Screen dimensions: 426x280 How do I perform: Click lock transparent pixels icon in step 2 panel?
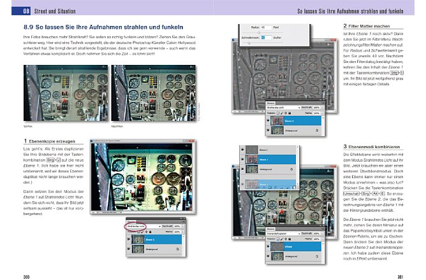pos(278,113)
